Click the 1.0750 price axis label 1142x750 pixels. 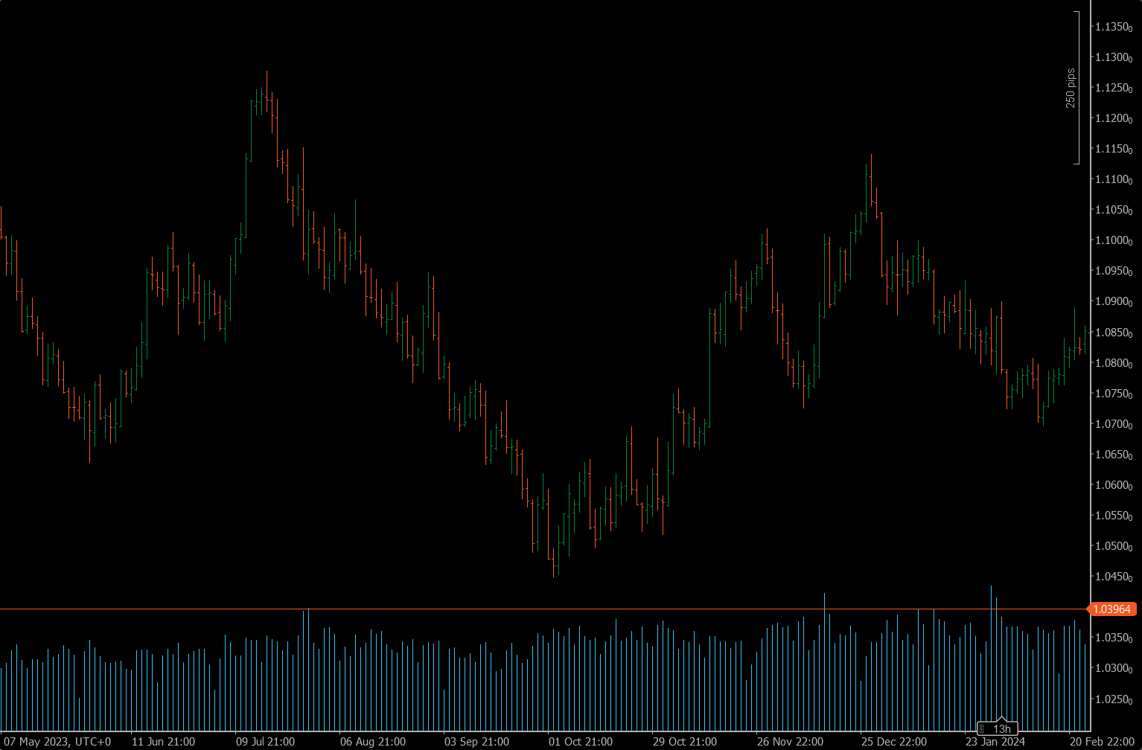click(x=1113, y=394)
